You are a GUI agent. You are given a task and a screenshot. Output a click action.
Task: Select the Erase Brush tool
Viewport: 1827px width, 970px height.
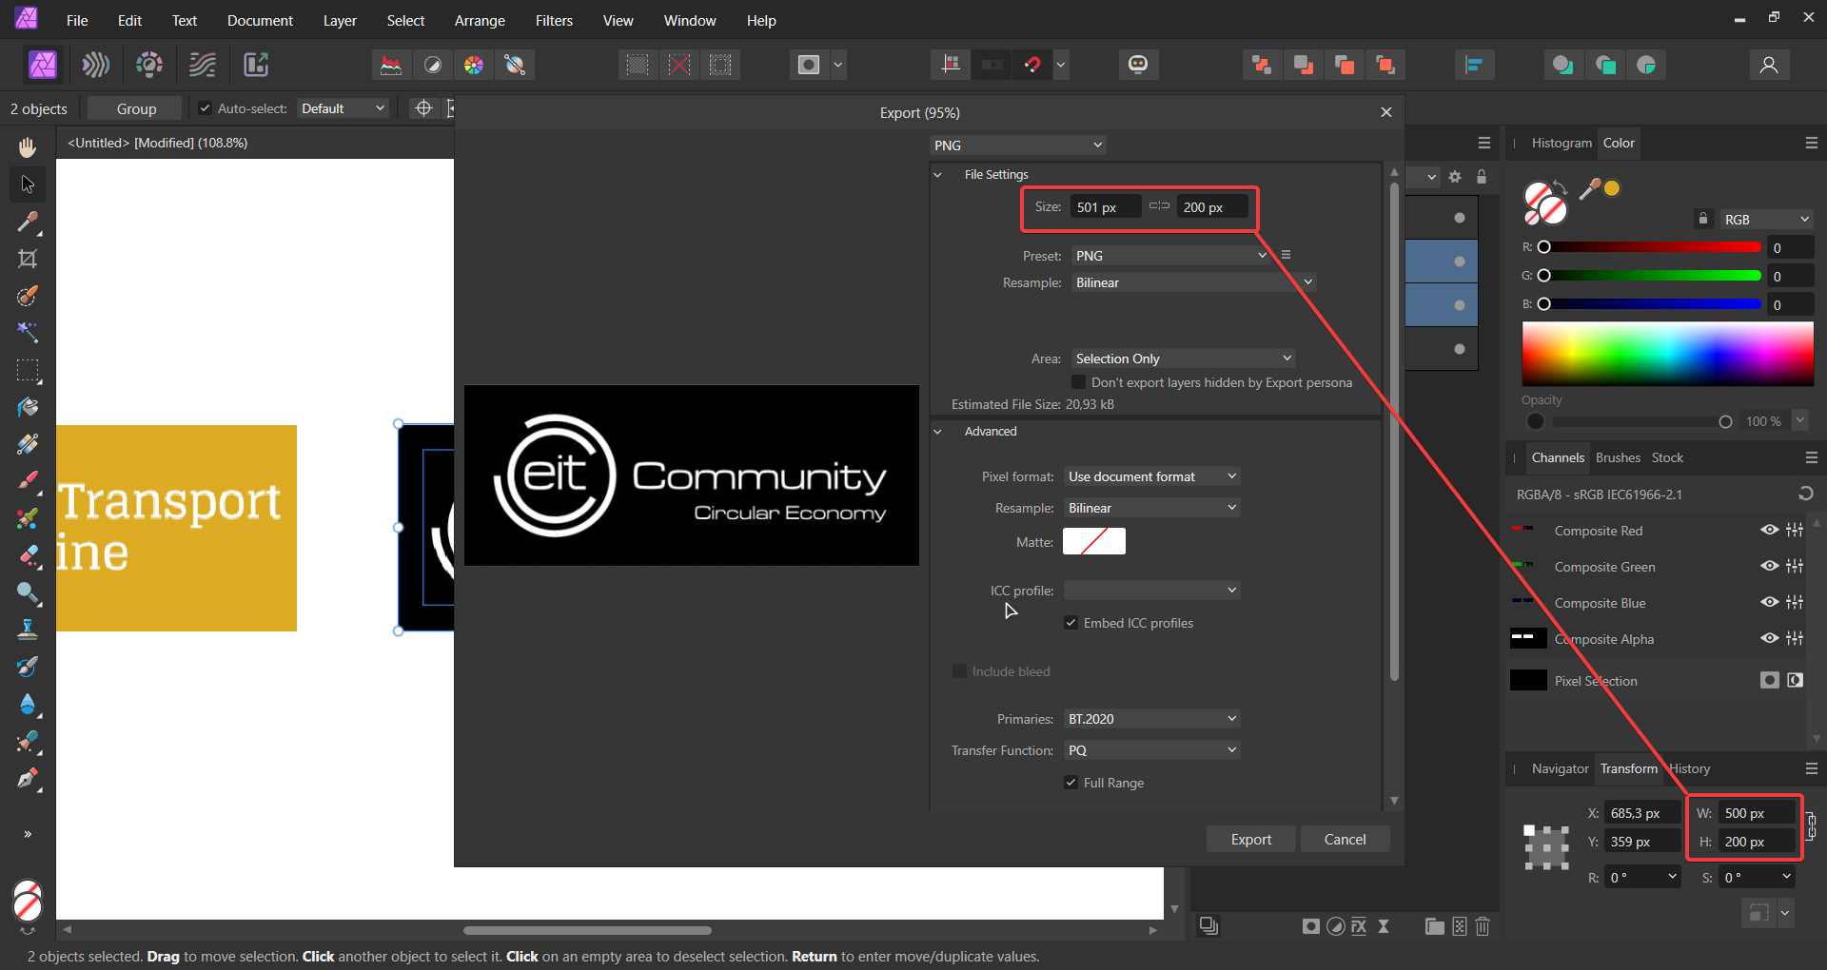click(x=28, y=556)
